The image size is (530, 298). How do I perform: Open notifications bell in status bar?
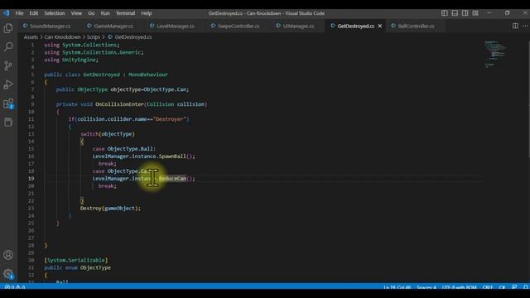point(525,287)
